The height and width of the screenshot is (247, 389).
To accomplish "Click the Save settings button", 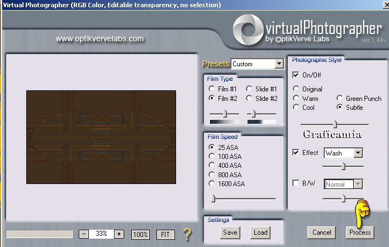I will [230, 233].
